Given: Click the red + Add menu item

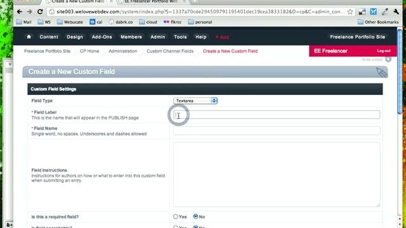Looking at the screenshot, I should click(x=222, y=37).
